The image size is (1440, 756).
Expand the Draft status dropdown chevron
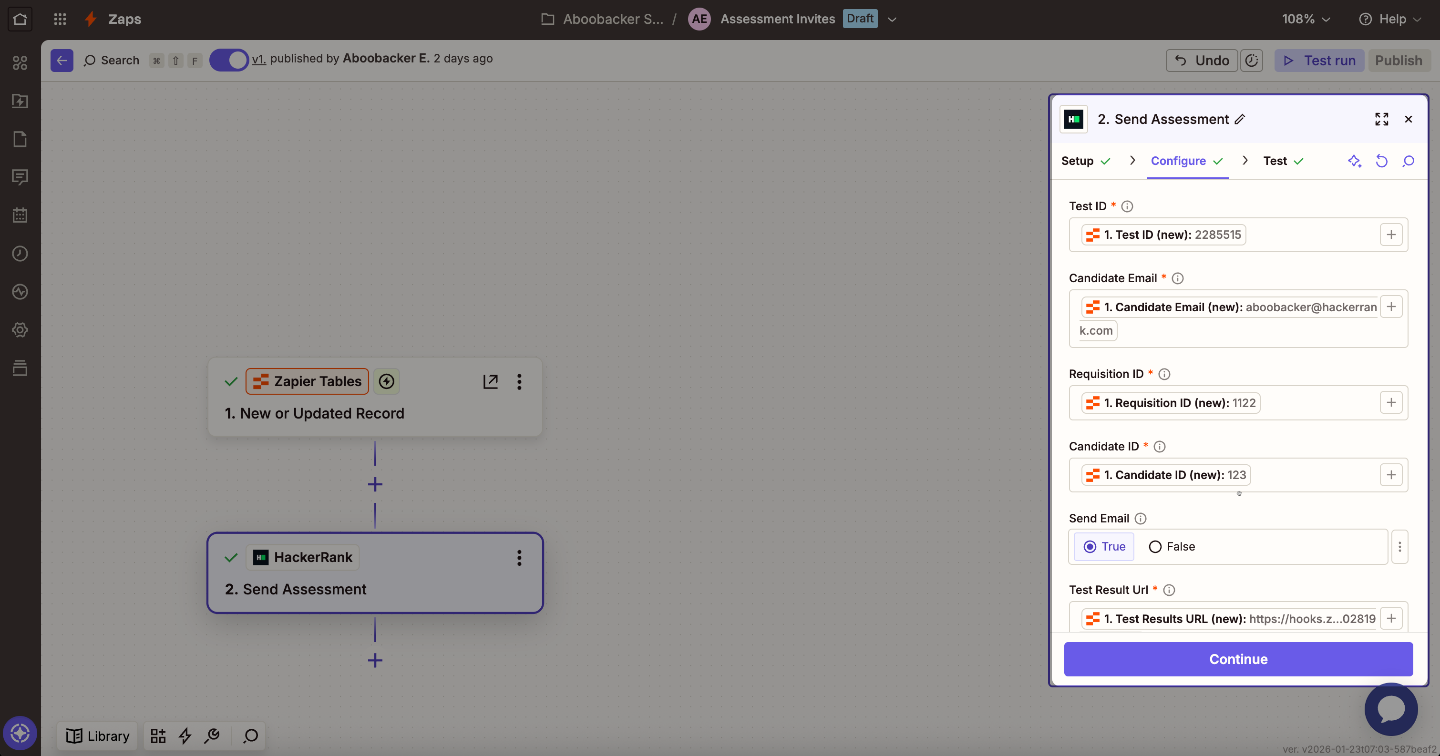pyautogui.click(x=892, y=19)
